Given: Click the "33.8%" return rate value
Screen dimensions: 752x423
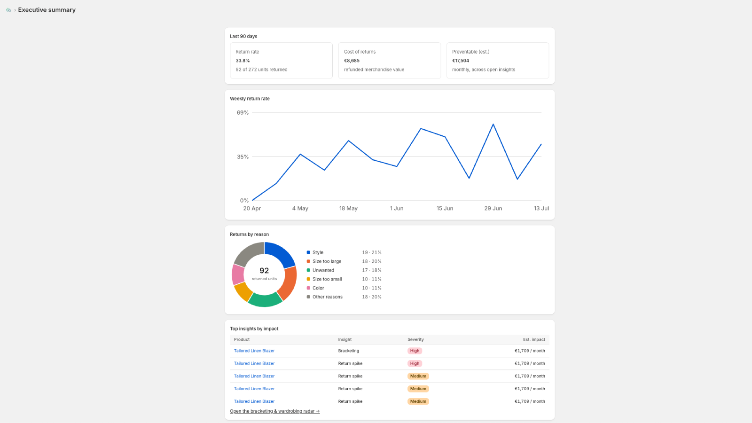Looking at the screenshot, I should click(243, 61).
